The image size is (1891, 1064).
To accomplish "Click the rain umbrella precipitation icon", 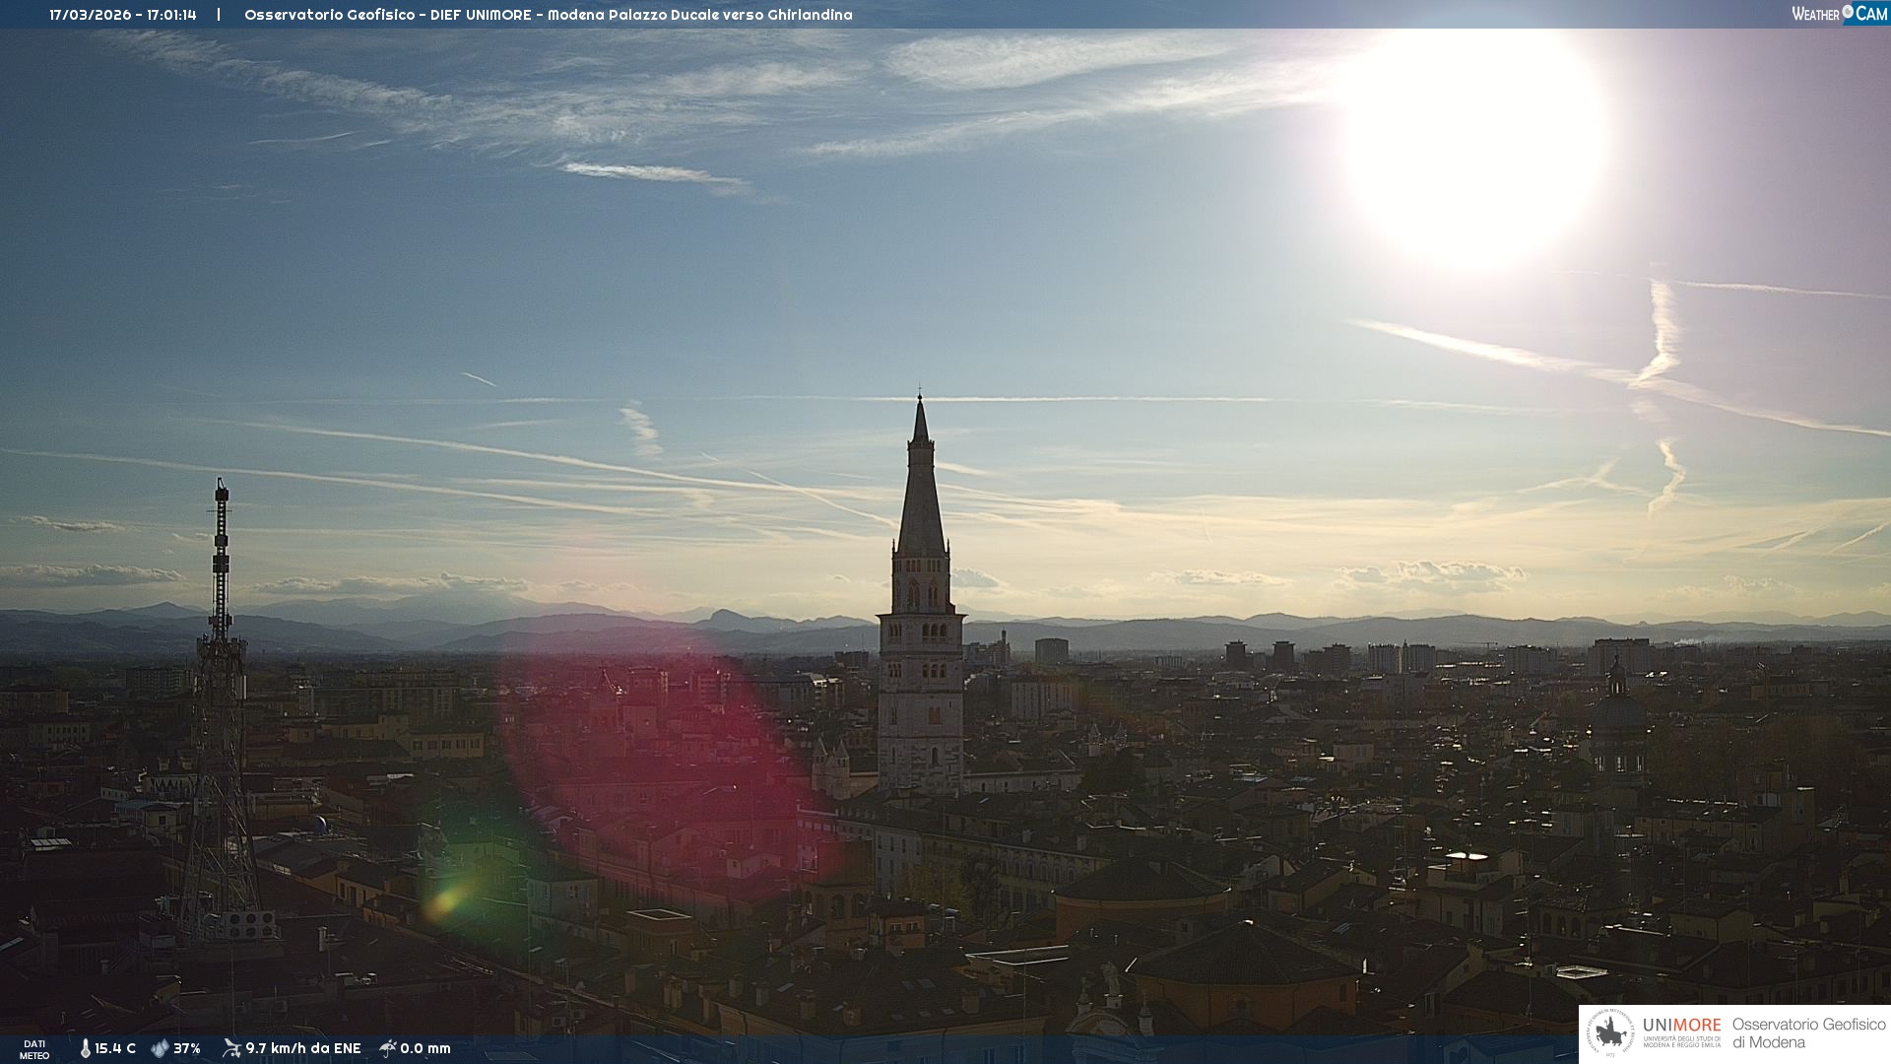I will (388, 1048).
